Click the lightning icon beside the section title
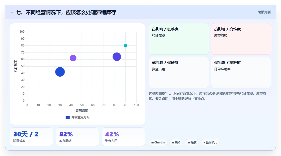Viewport: 281px width, 156px height. click(12, 13)
